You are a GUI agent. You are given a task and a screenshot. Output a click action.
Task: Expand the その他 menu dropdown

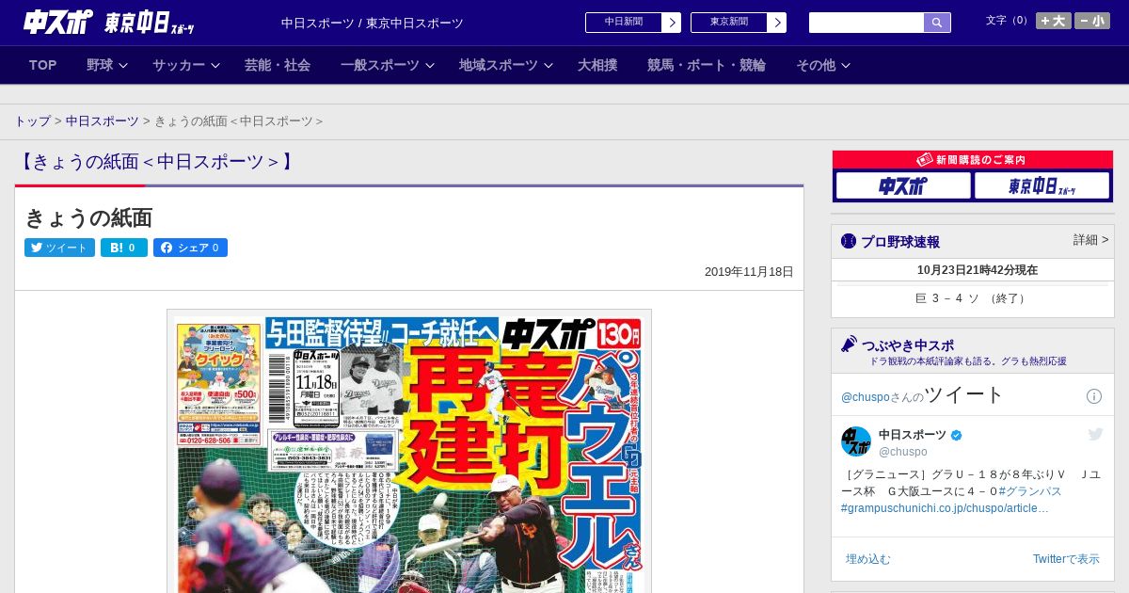(x=823, y=65)
